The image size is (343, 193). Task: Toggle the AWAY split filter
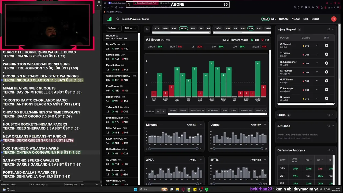(x=183, y=110)
